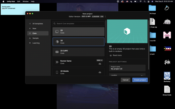Screen dimensions: 175x109
Task: Click the 3D cube template icon
Action: pos(57,42)
